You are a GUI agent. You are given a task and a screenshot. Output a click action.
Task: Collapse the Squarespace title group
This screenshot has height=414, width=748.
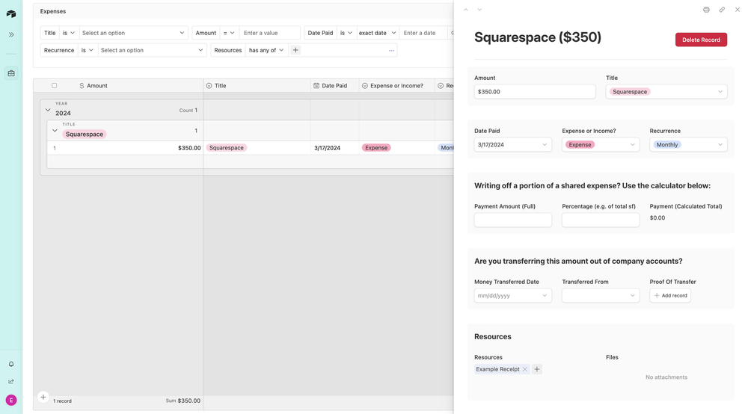(x=55, y=131)
